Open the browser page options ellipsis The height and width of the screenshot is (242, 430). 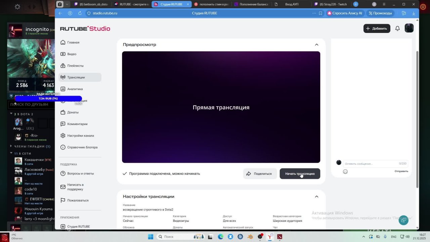tap(314, 13)
